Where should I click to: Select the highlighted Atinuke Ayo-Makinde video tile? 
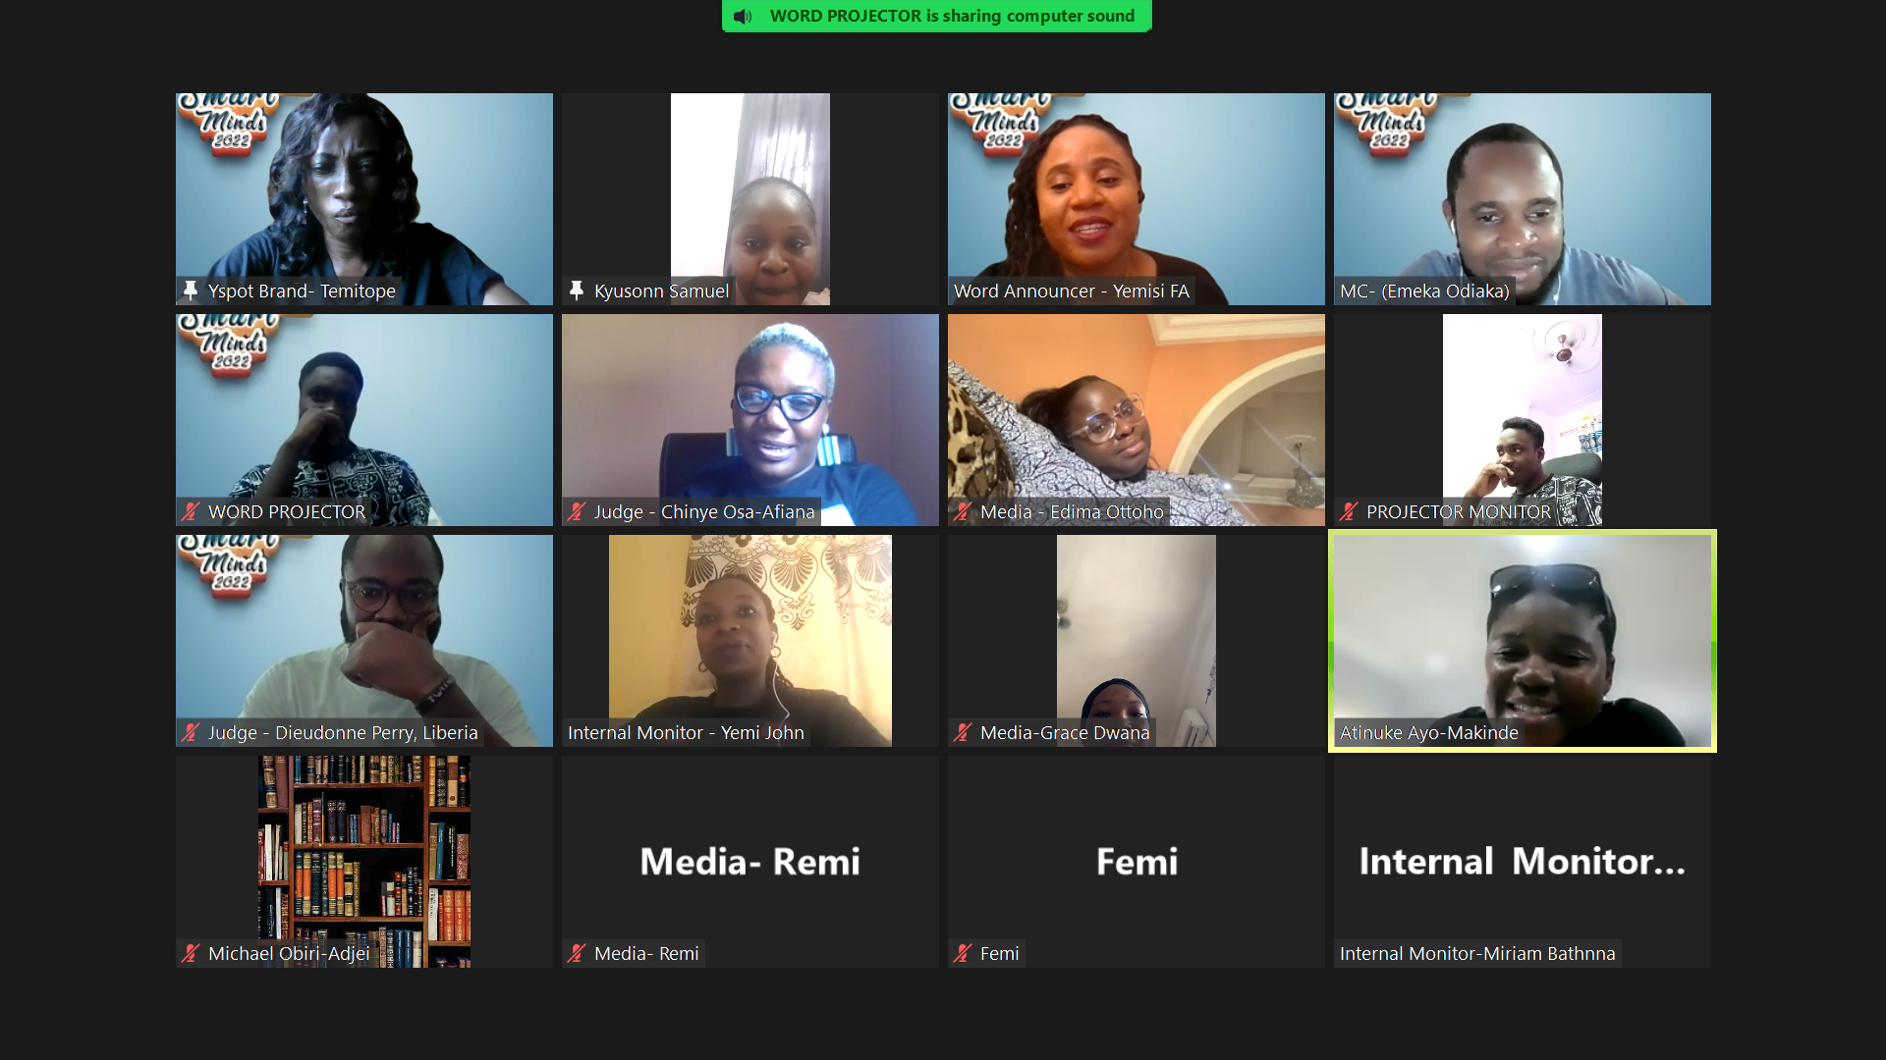click(1523, 641)
